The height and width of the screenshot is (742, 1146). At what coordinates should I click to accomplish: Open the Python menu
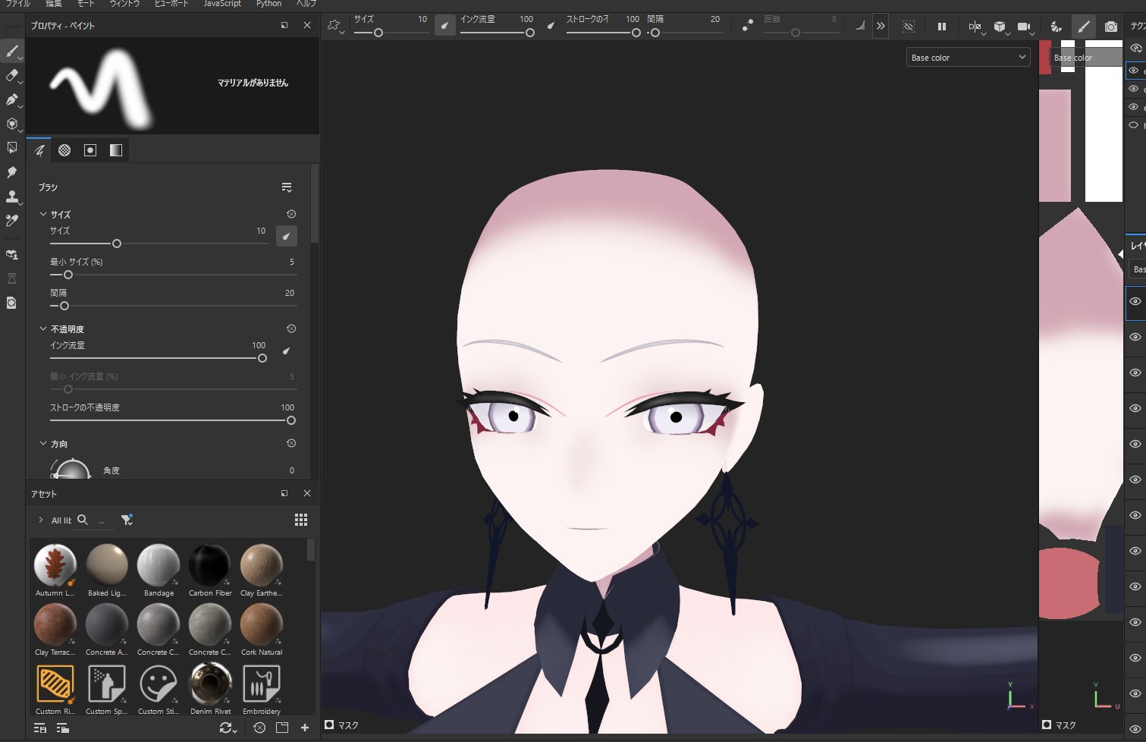[268, 4]
